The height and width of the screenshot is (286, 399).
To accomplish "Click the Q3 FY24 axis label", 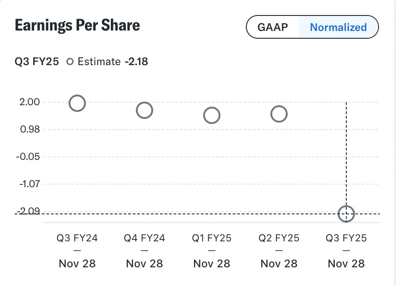I will [x=77, y=238].
